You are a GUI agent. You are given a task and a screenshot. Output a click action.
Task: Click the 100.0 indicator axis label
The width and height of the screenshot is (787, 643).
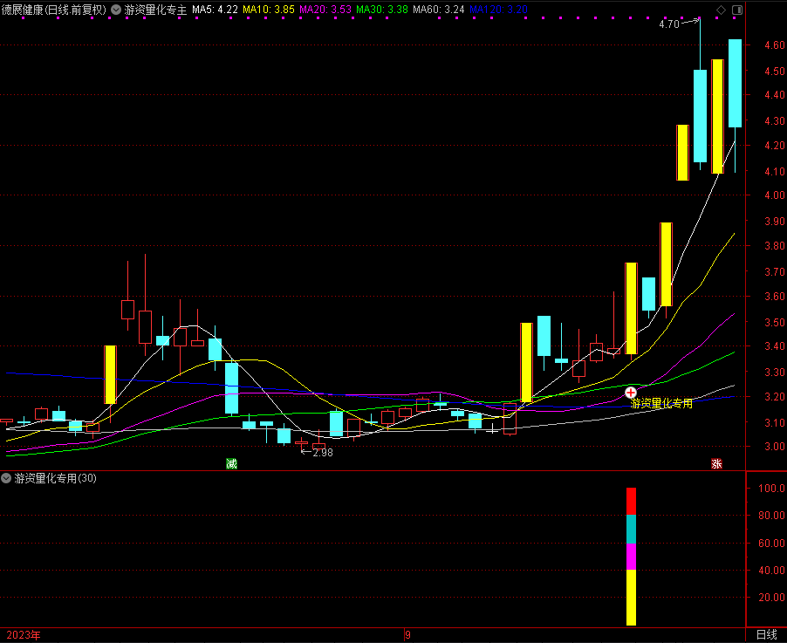click(x=772, y=488)
